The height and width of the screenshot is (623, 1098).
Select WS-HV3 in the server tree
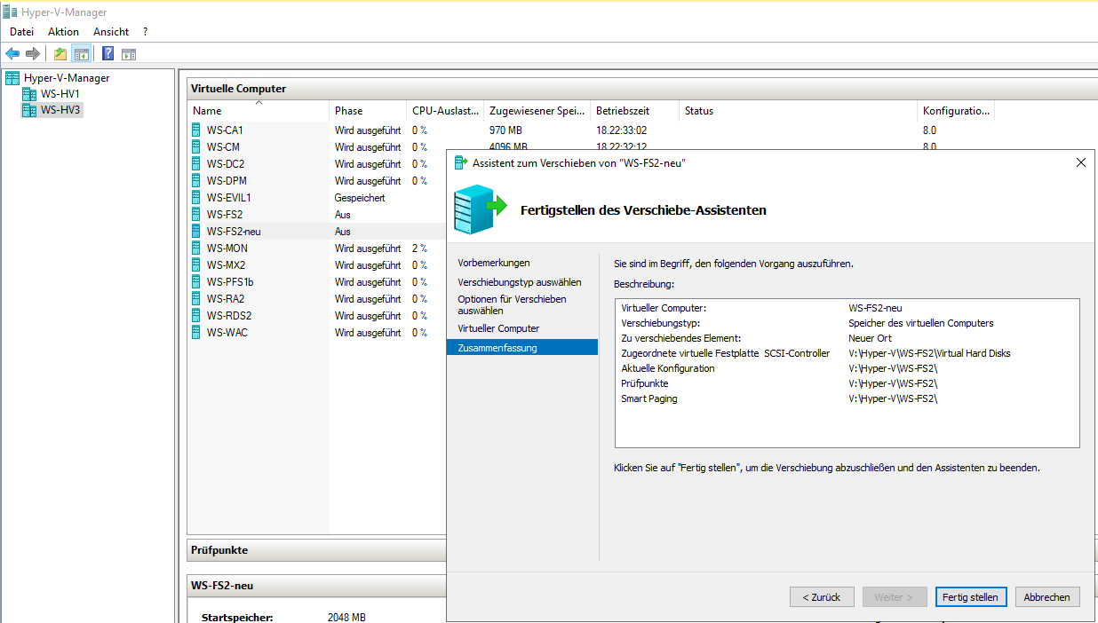[x=60, y=110]
